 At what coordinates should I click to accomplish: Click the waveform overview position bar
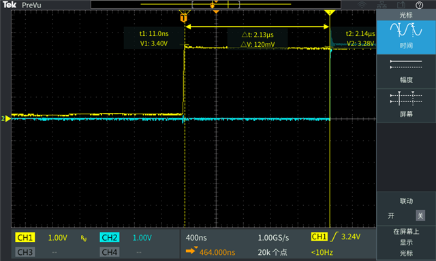[216, 5]
